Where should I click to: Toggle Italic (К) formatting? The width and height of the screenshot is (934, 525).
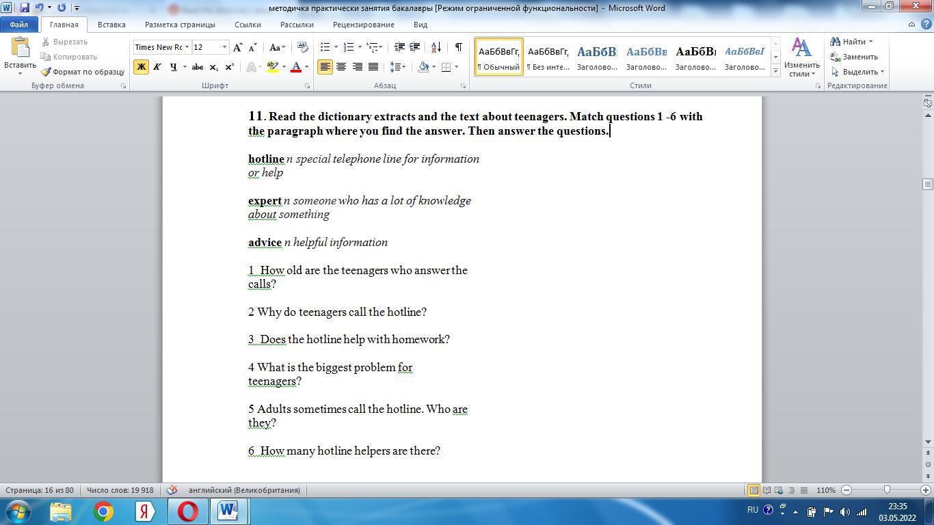(157, 67)
